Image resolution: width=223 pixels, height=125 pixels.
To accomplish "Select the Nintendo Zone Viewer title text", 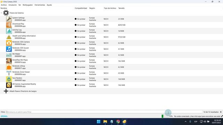I will (21, 72).
